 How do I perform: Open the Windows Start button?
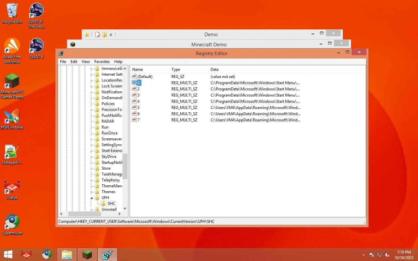[x=8, y=254]
